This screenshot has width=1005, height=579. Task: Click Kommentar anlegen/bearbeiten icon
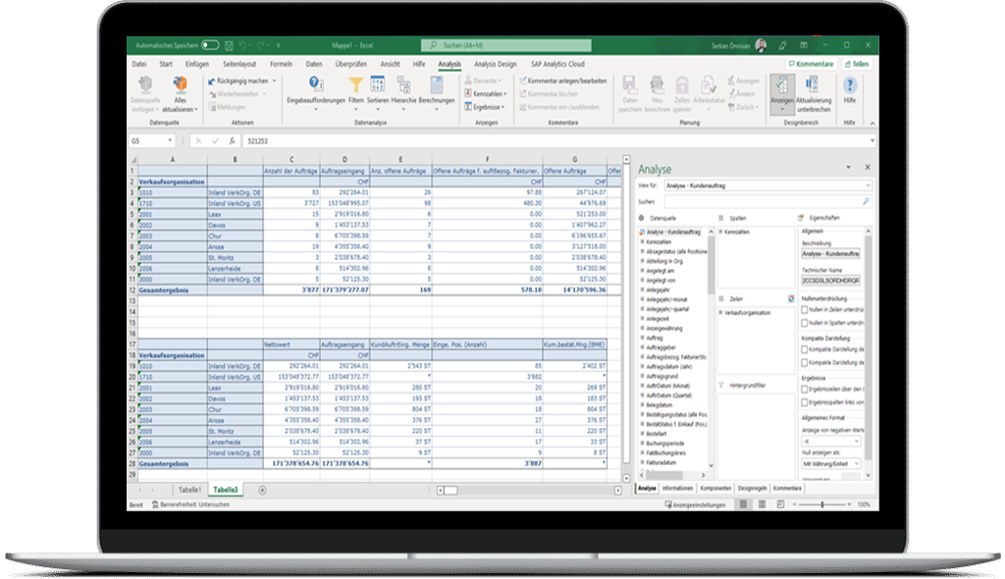click(x=523, y=80)
